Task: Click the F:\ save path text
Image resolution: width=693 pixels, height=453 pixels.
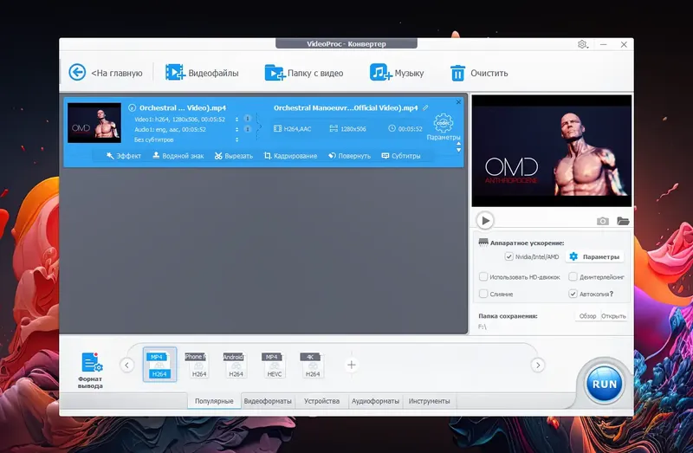Action: [x=483, y=327]
